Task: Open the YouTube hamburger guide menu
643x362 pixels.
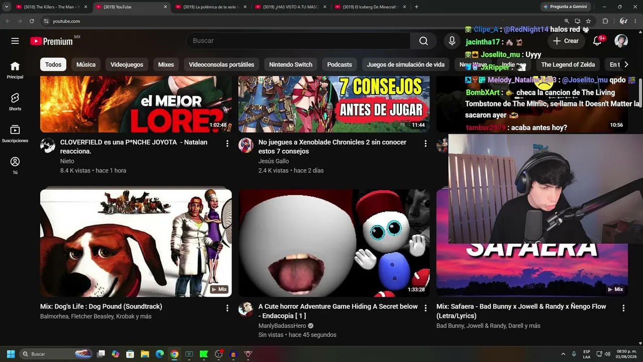Action: [15, 41]
